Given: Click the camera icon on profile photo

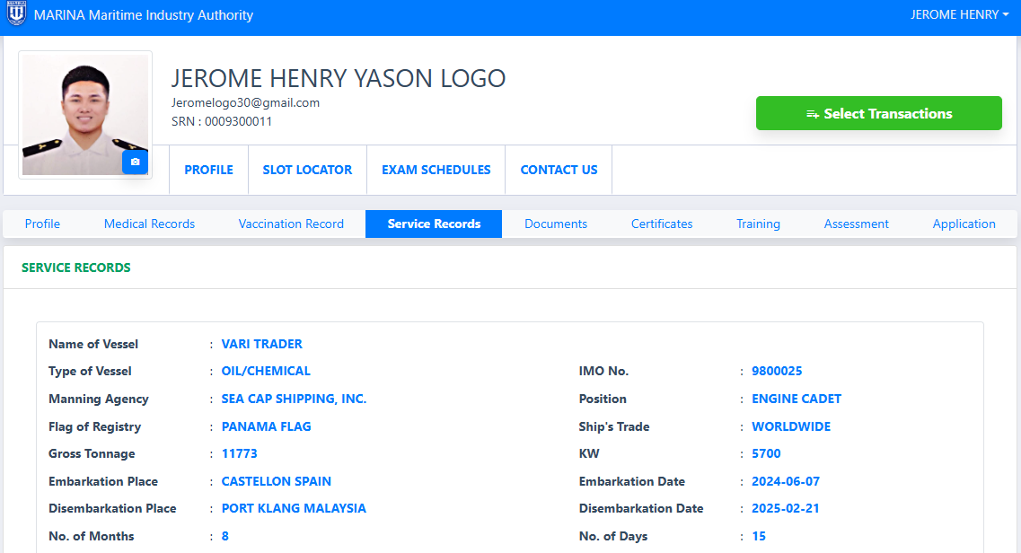Looking at the screenshot, I should coord(135,162).
